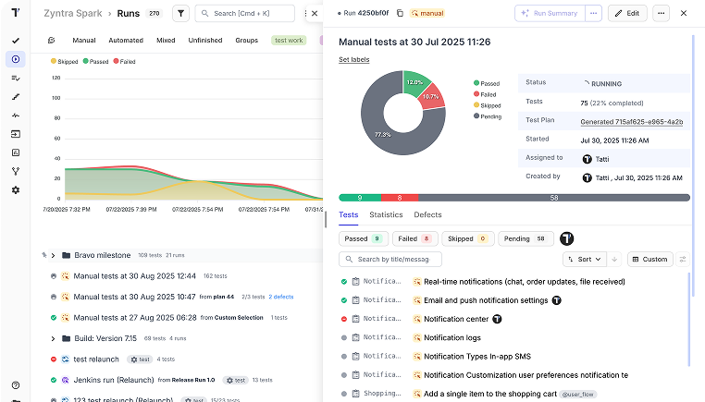Switch to the Statistics tab
The height and width of the screenshot is (402, 705).
[386, 214]
